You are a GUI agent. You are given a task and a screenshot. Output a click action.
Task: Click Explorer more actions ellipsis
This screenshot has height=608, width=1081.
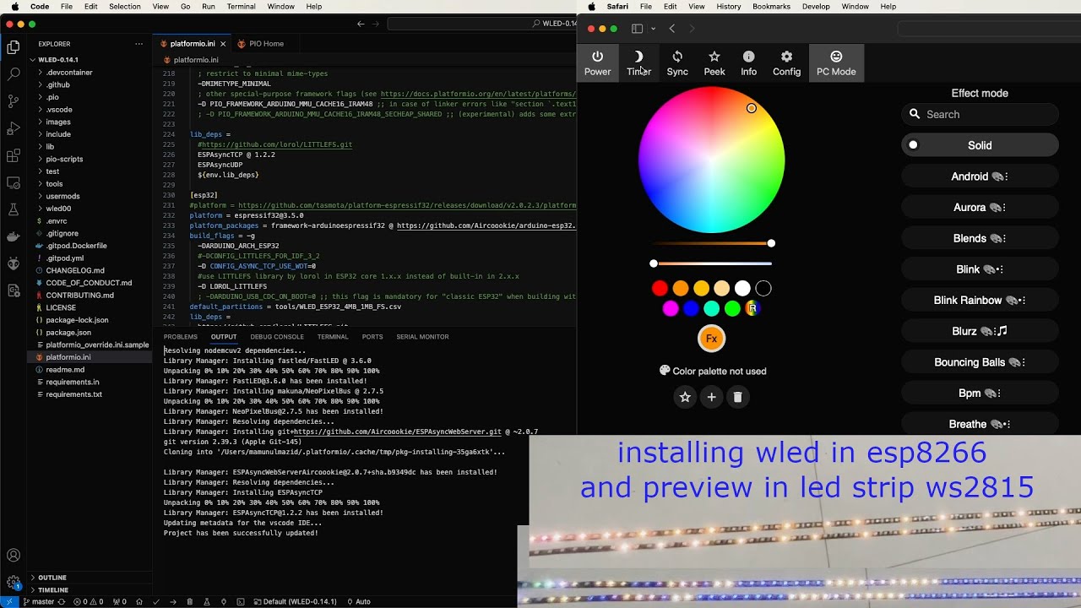click(139, 44)
